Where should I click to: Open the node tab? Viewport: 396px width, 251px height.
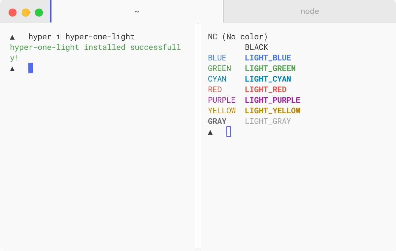(310, 12)
